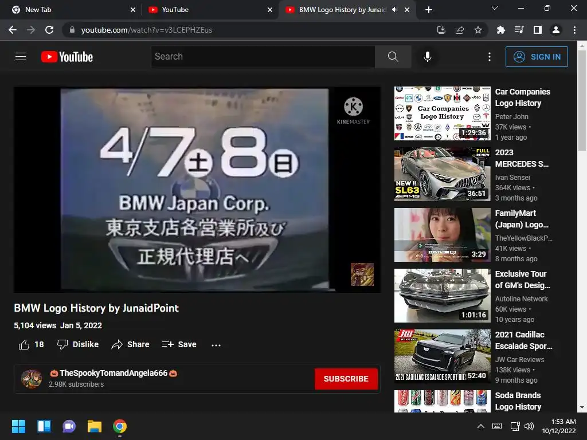Viewport: 587px width, 440px height.
Task: Play or pause the video player
Action: [x=197, y=189]
